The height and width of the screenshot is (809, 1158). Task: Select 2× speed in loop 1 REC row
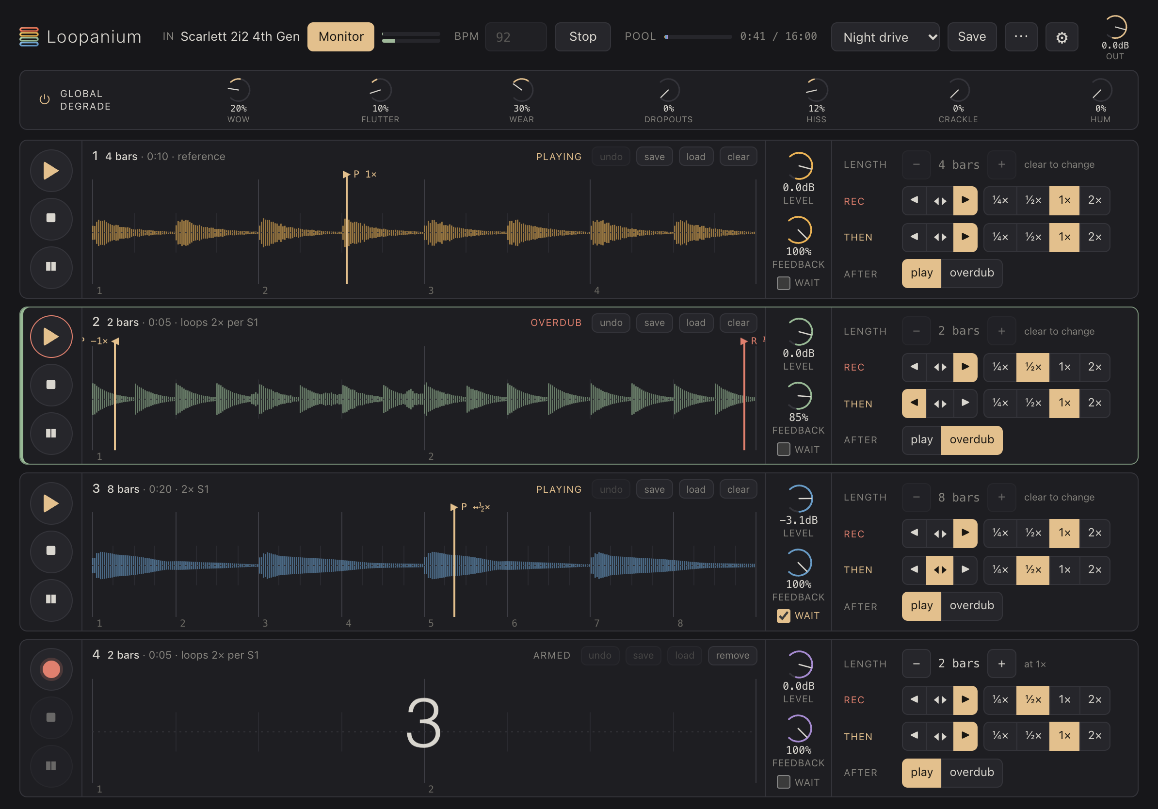[1094, 200]
